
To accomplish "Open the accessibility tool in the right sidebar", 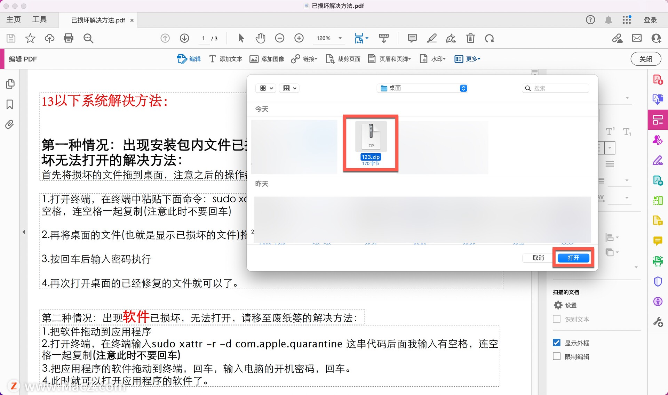I will tap(658, 301).
